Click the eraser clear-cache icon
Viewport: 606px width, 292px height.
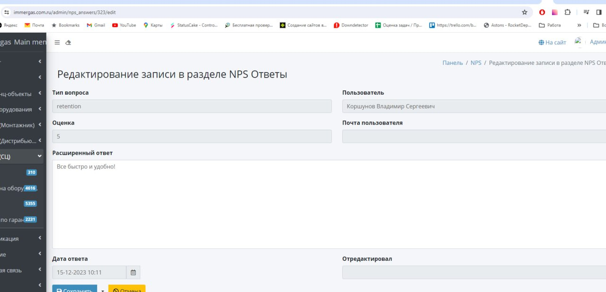(x=68, y=43)
